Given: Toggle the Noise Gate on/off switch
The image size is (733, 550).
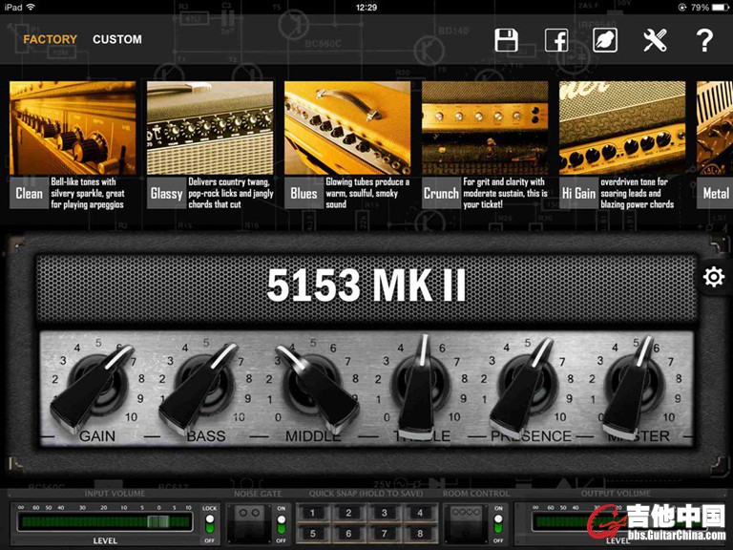Looking at the screenshot, I should [281, 522].
